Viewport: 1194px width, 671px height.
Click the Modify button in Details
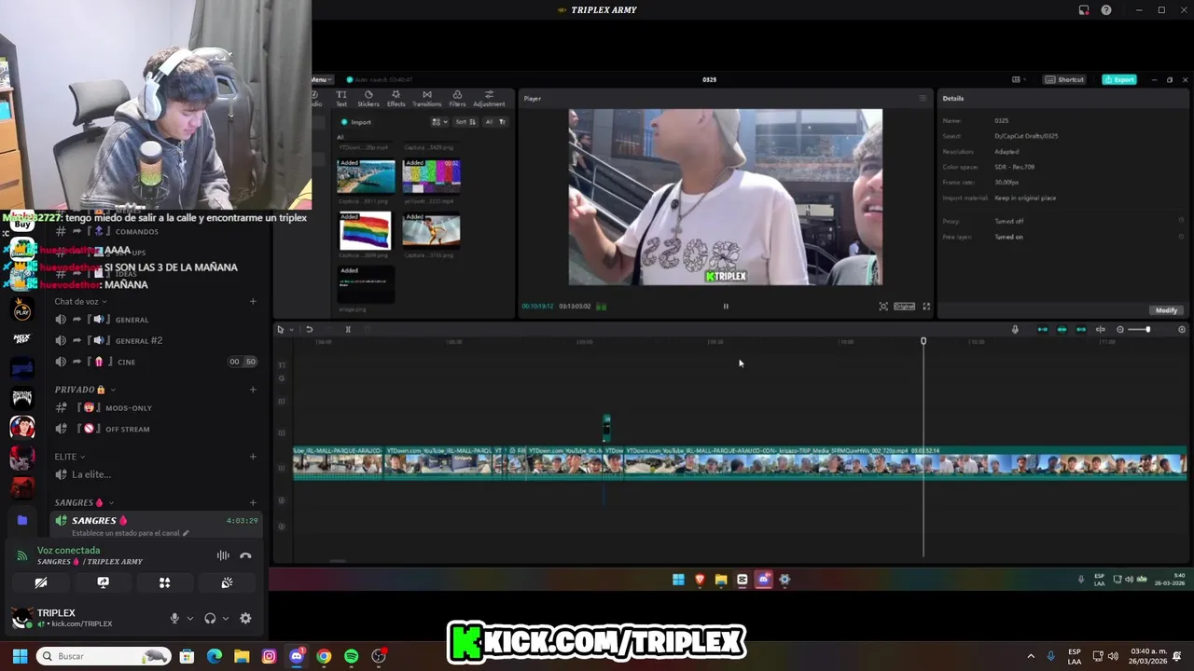1166,310
